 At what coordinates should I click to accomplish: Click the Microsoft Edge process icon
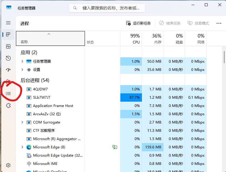pyautogui.click(x=29, y=147)
